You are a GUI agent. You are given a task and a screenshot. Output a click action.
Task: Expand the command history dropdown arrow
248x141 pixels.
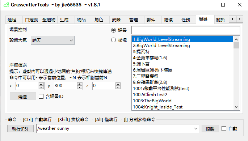coord(196,128)
